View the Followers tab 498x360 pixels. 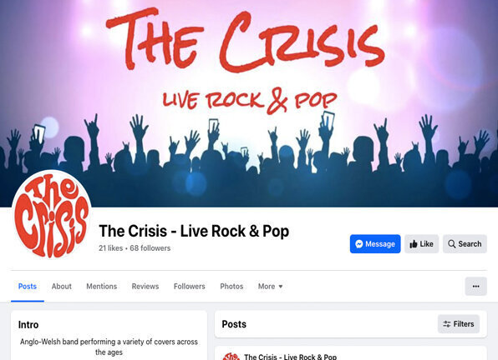click(190, 286)
